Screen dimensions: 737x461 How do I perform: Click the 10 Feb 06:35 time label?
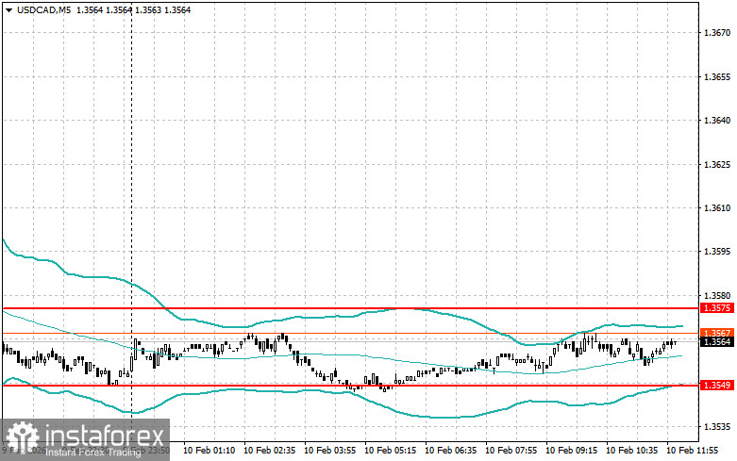click(451, 451)
